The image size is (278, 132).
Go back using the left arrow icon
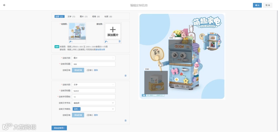(4, 5)
